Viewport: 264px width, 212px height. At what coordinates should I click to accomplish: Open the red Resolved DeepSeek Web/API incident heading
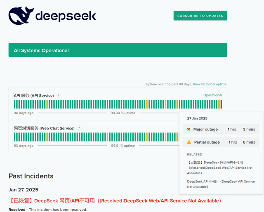point(115,201)
